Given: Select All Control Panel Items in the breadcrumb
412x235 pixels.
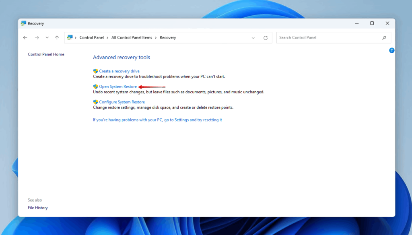Looking at the screenshot, I should coord(132,37).
